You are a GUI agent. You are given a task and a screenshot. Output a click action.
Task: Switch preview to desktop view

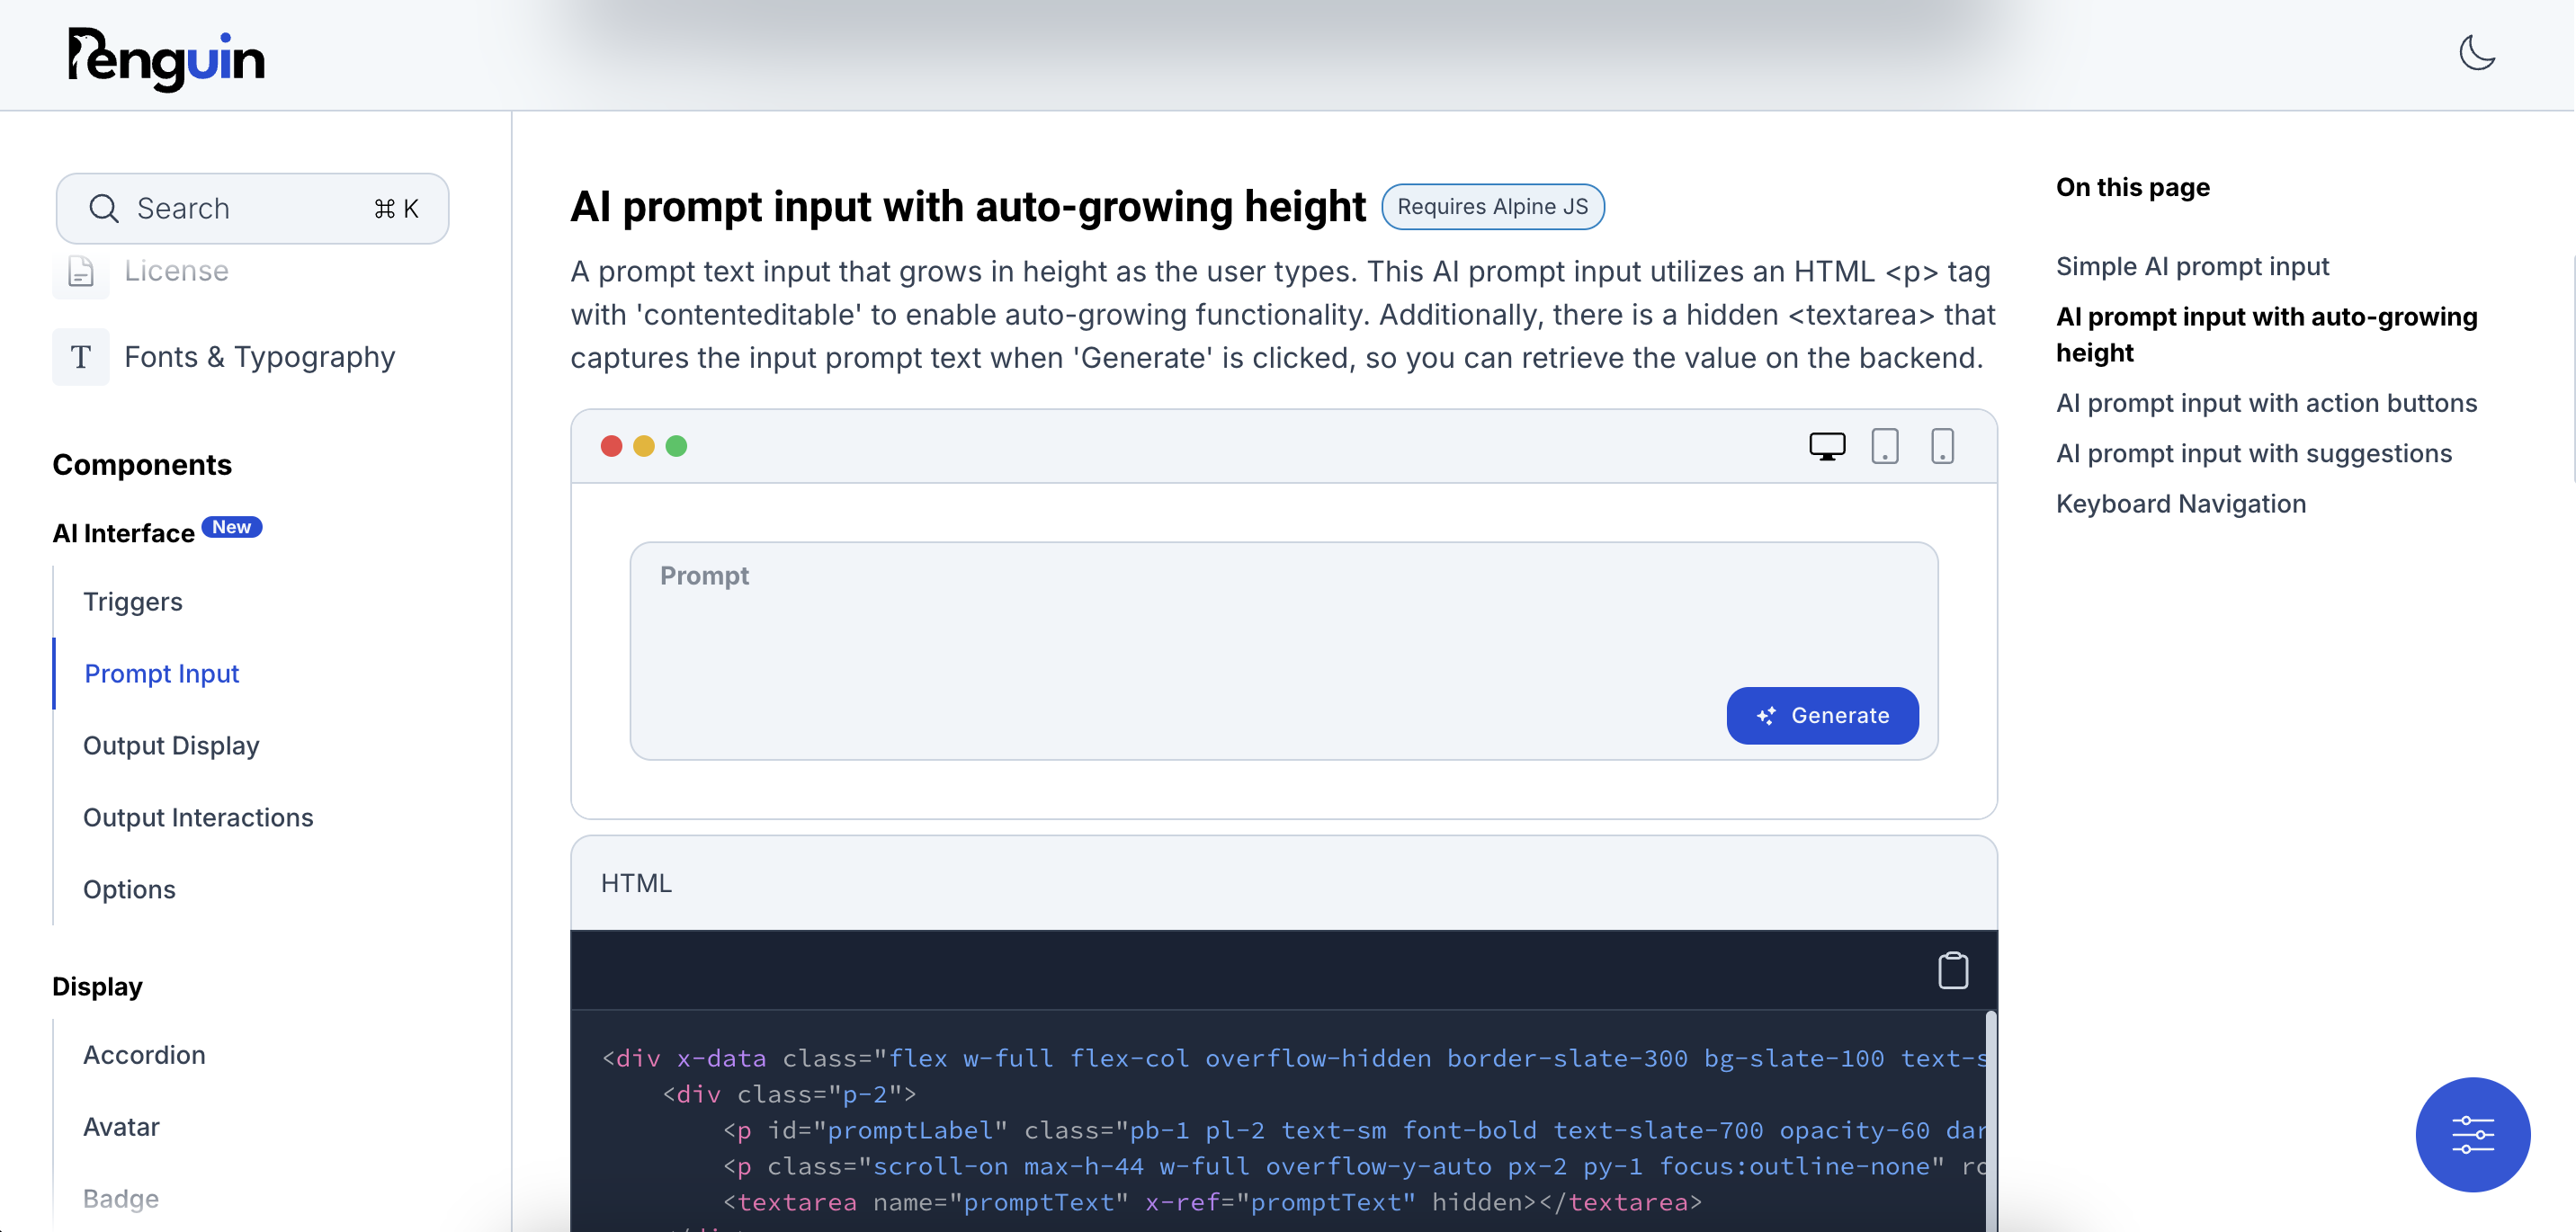click(x=1827, y=446)
